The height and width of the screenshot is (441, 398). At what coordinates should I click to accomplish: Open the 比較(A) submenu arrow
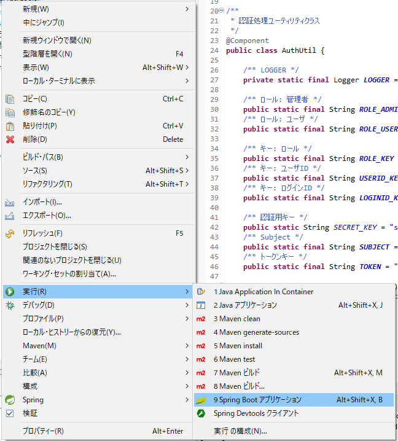(187, 373)
